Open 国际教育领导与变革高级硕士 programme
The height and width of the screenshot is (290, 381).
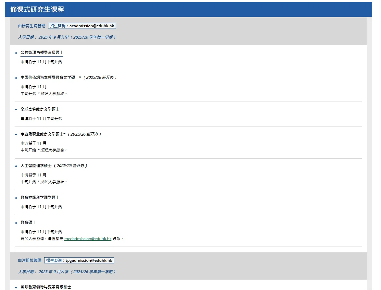click(46, 287)
